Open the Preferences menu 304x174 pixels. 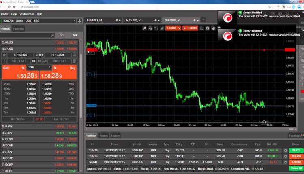point(27,14)
